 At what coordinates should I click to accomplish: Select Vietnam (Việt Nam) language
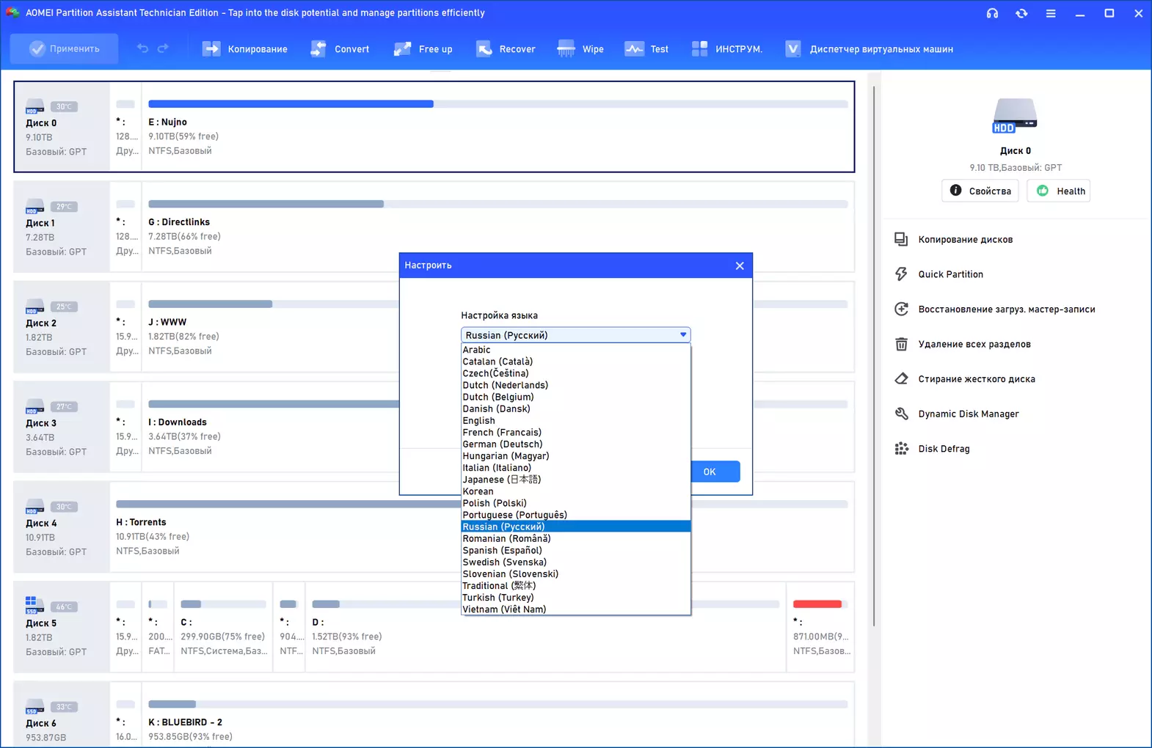[575, 609]
